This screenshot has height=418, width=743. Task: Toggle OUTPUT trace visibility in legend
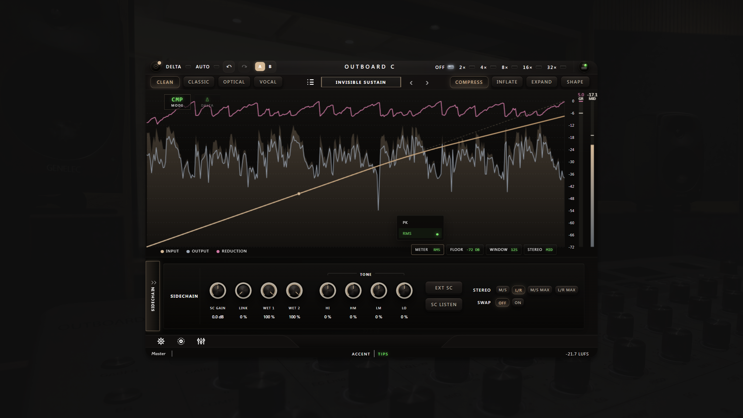(198, 251)
